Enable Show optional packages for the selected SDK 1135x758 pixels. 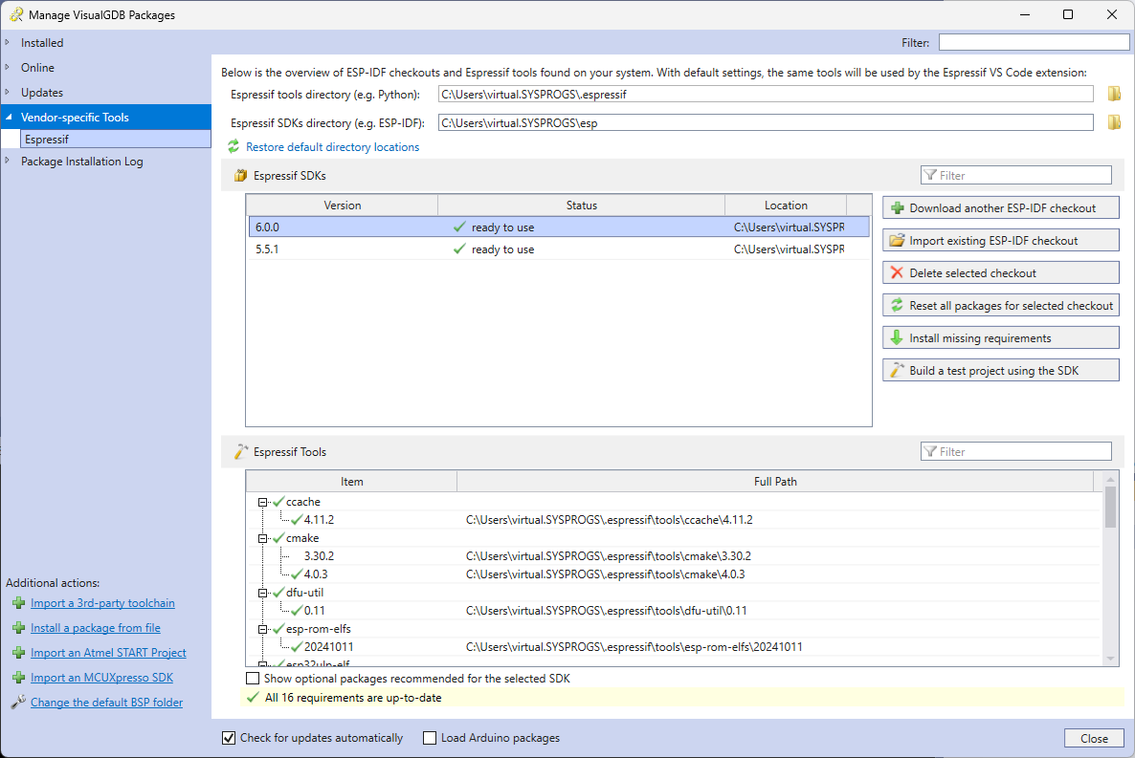[253, 679]
